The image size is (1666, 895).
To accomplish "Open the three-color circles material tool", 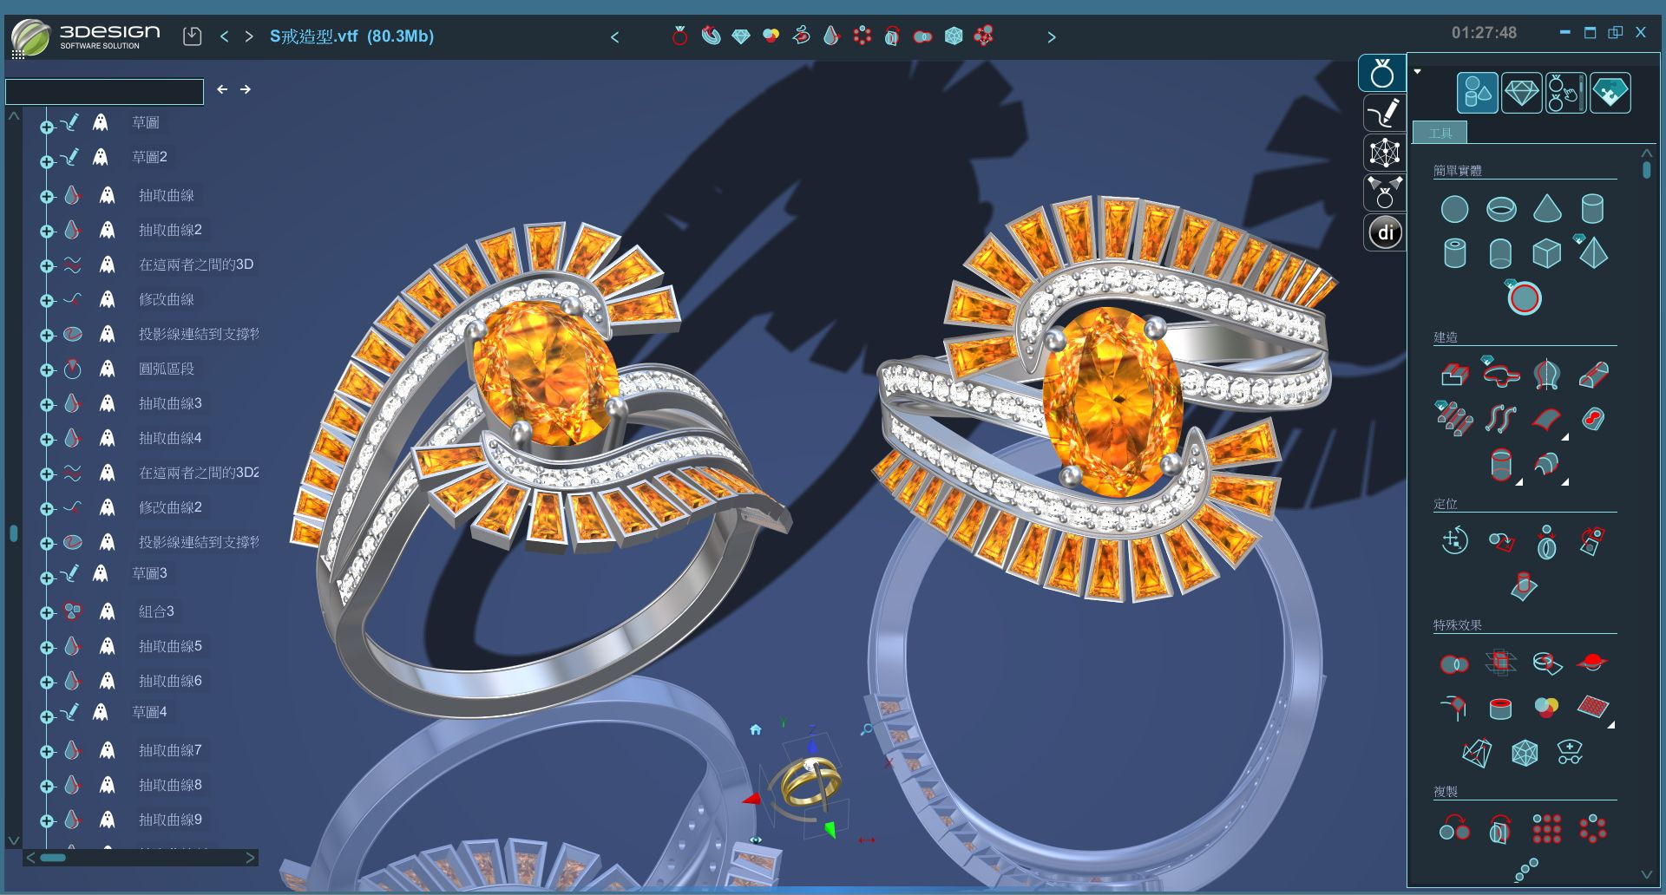I will click(x=1546, y=708).
